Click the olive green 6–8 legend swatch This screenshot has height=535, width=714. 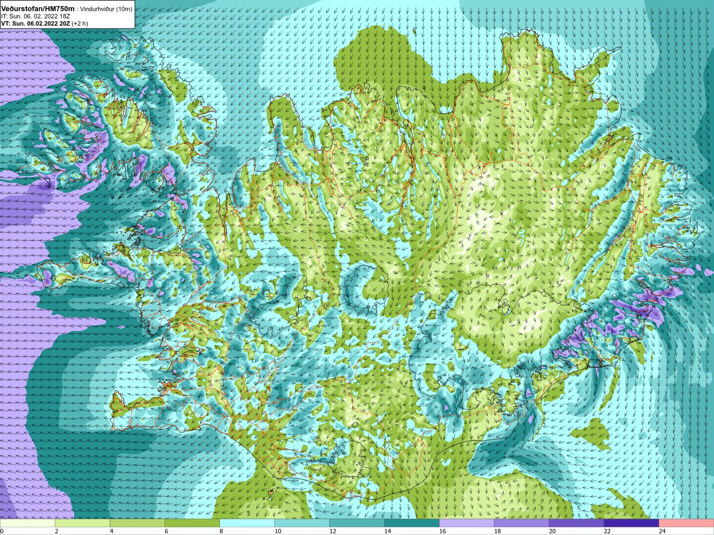coord(192,523)
